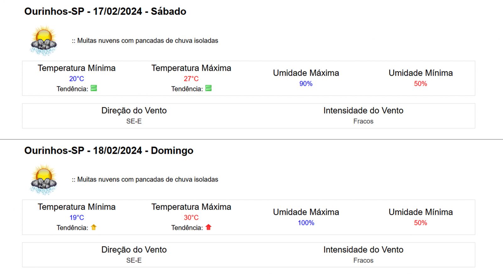The width and height of the screenshot is (503, 275).
Task: Click Sunday's 100% maximum humidity value
Action: (306, 223)
